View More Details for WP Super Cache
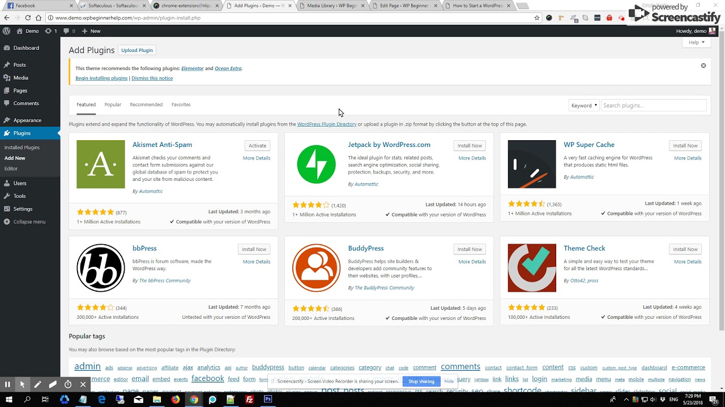 688,158
